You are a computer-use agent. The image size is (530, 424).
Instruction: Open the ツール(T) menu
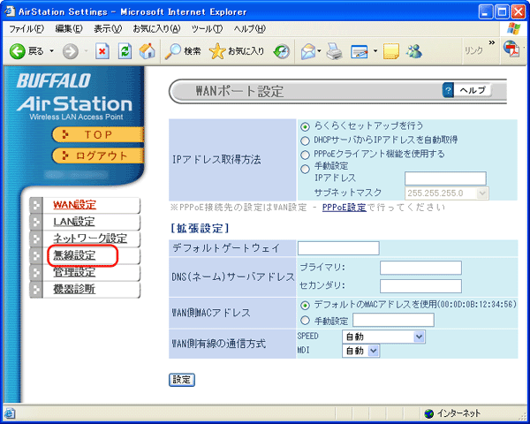point(207,29)
